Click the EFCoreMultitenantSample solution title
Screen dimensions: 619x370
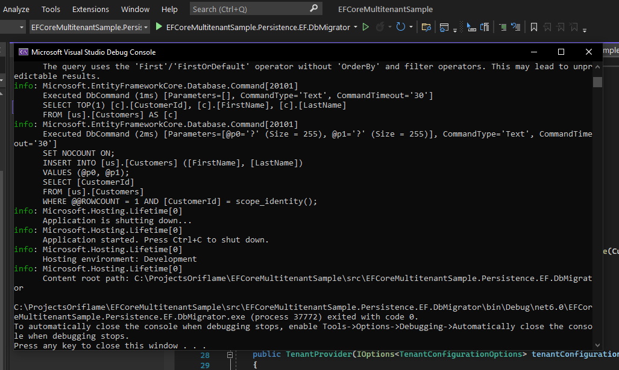pyautogui.click(x=385, y=9)
